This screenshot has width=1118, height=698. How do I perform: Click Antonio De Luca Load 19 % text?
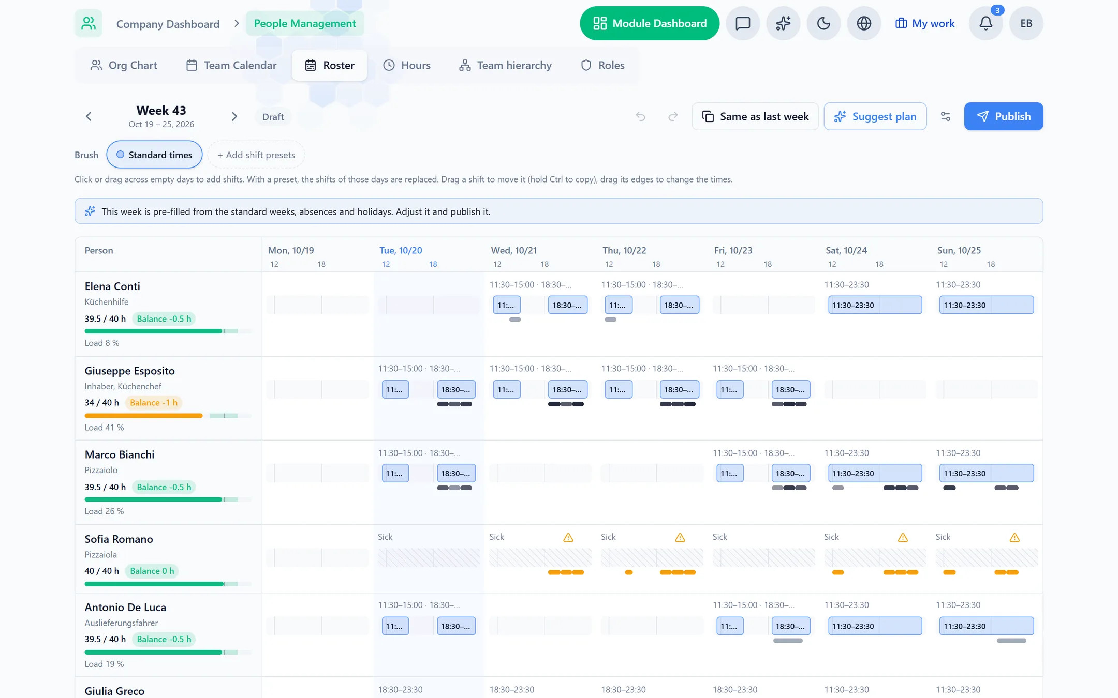(104, 664)
